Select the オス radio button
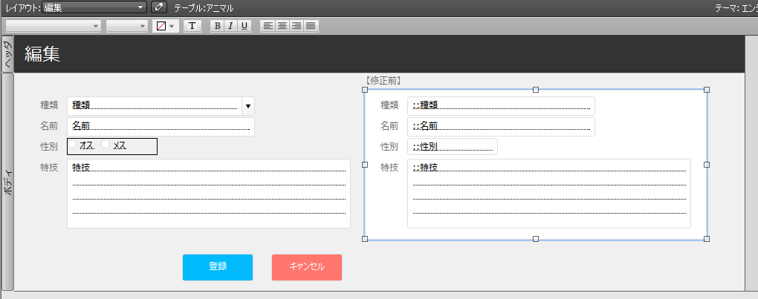The height and width of the screenshot is (299, 758). tap(73, 144)
